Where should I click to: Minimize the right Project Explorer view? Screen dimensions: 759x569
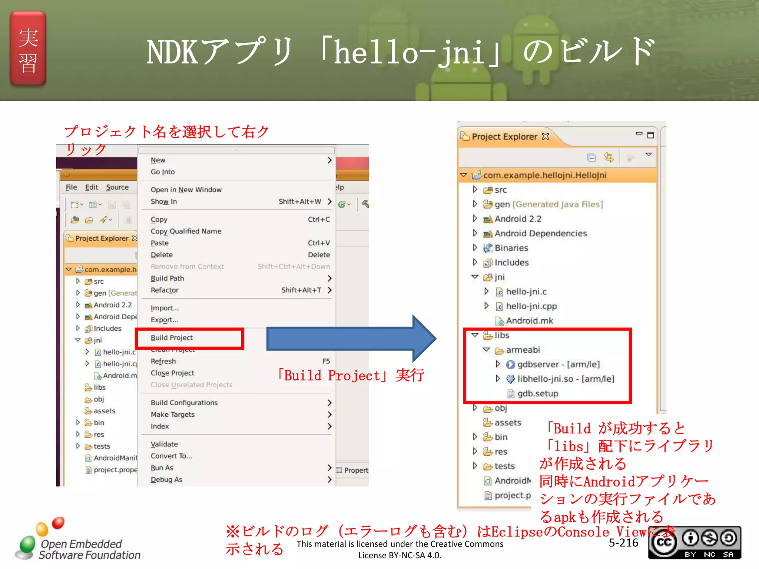point(639,133)
